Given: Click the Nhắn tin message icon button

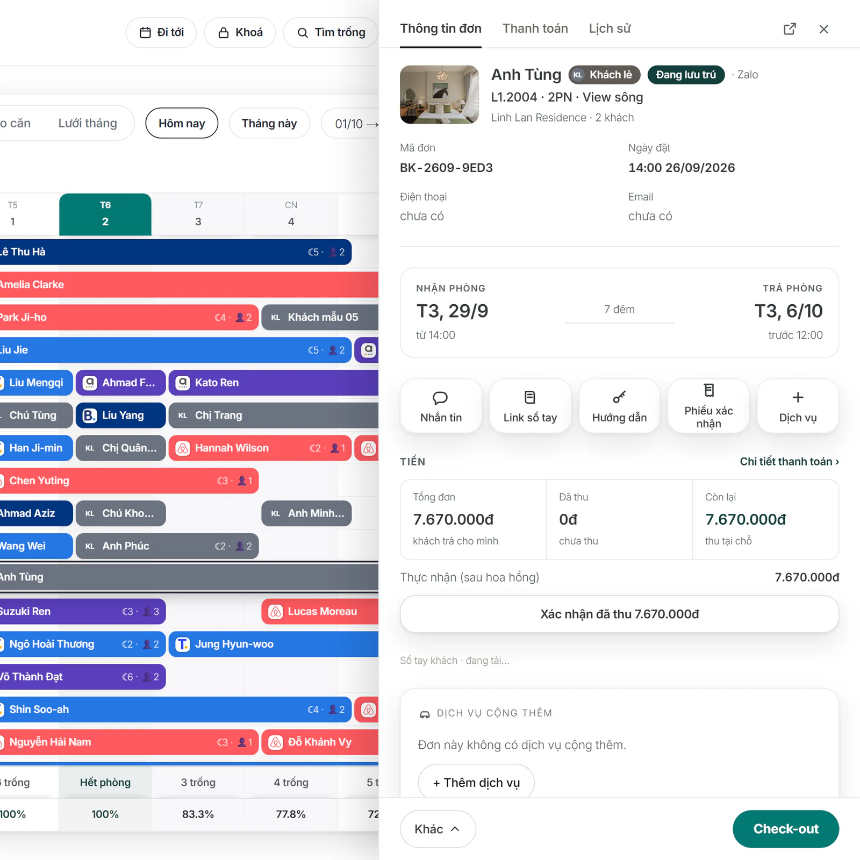Looking at the screenshot, I should [441, 406].
